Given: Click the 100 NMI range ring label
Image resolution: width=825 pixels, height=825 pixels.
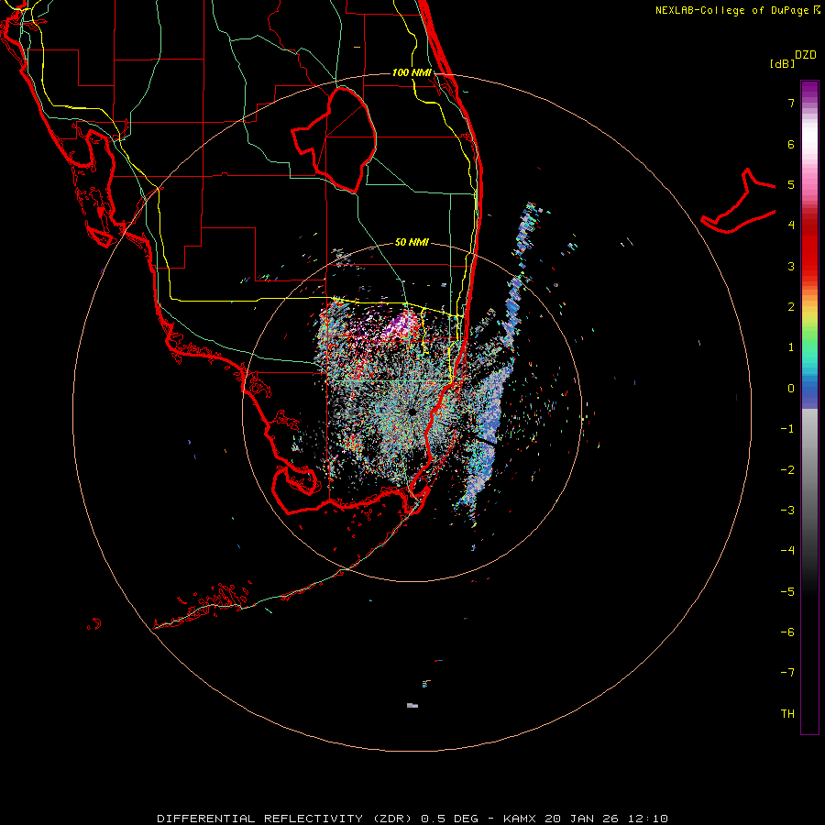Looking at the screenshot, I should tap(412, 72).
